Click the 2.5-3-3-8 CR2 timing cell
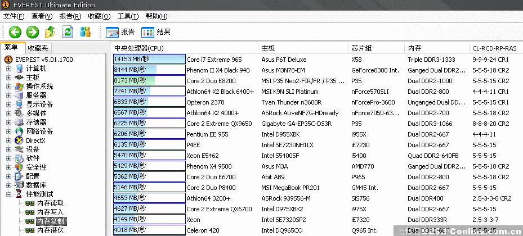523x236 pixels. click(492, 198)
